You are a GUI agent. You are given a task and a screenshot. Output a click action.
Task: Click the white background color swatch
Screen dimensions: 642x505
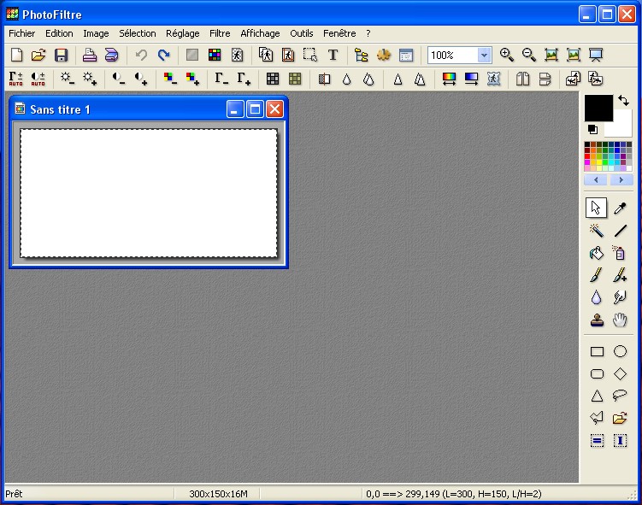click(x=622, y=126)
